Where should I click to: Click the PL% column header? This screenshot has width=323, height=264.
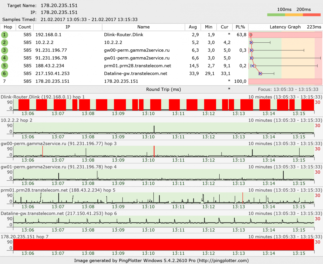(240, 27)
